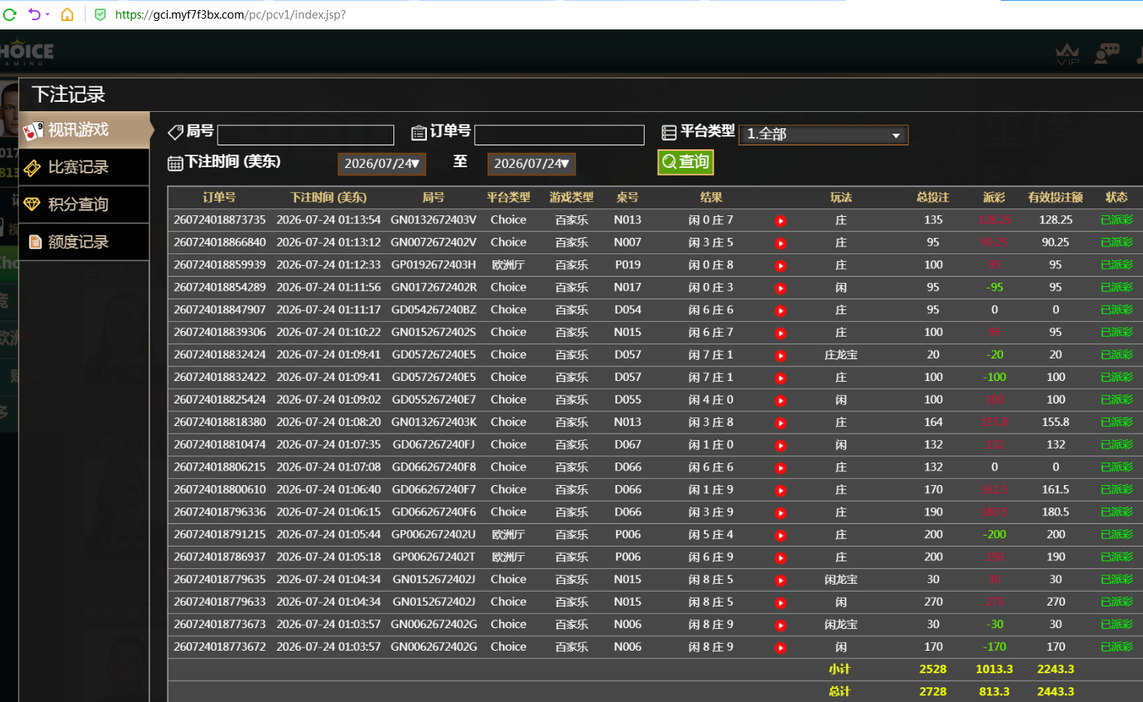The height and width of the screenshot is (702, 1143).
Task: Click 小计 subtotal label
Action: [x=840, y=669]
